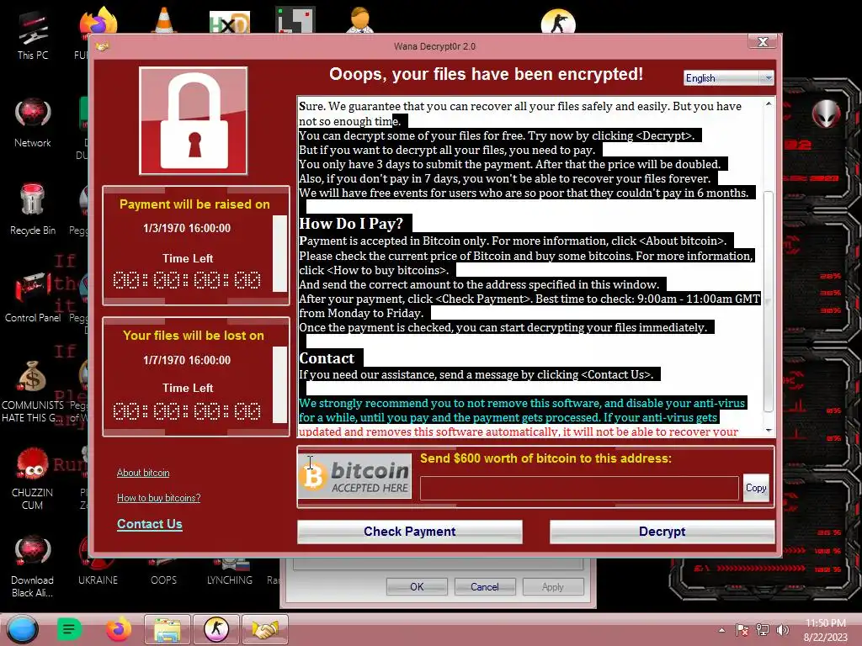Click the message scrollbar down arrow
The height and width of the screenshot is (646, 862).
pyautogui.click(x=769, y=430)
